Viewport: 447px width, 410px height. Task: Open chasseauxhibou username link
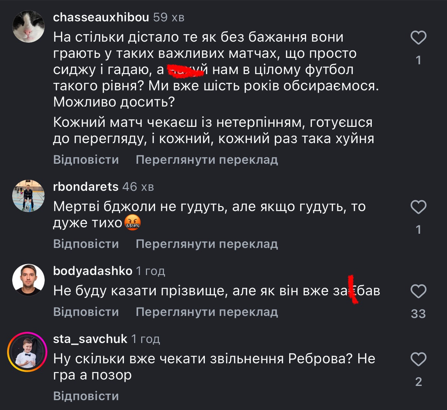pos(101,17)
